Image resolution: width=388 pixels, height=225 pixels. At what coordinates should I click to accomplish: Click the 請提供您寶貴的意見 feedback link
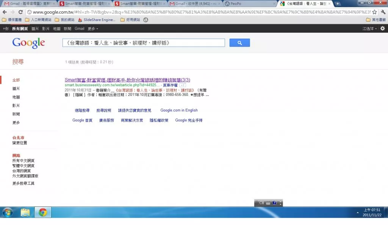[135, 110]
